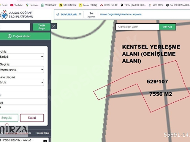190x142 pixels.
Task: Open the Duyurular list menu icon
Action: [80, 14]
